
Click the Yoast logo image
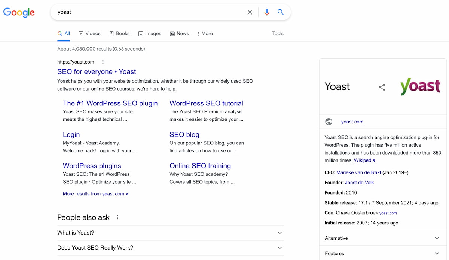[x=420, y=86]
